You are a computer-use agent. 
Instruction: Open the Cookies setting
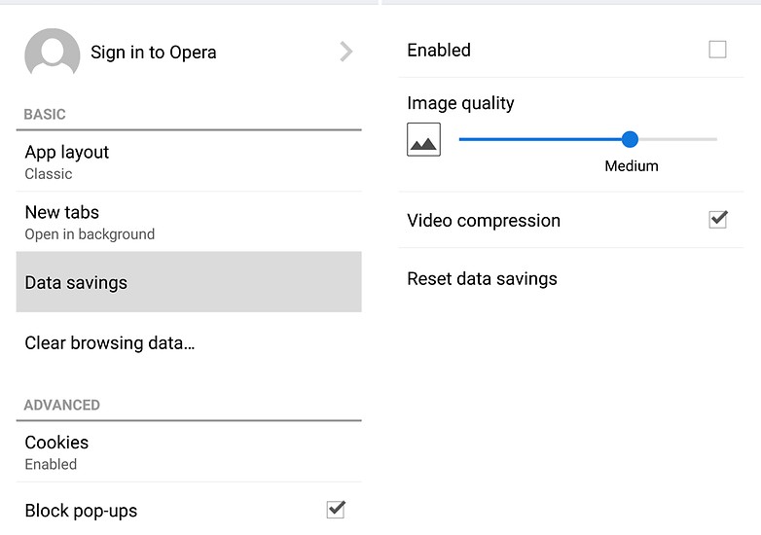56,451
